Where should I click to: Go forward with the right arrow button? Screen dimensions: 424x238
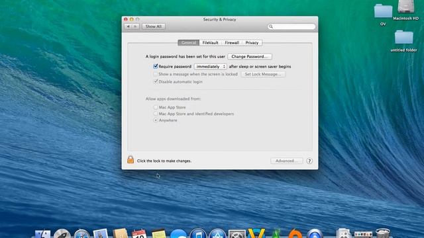[x=135, y=26]
